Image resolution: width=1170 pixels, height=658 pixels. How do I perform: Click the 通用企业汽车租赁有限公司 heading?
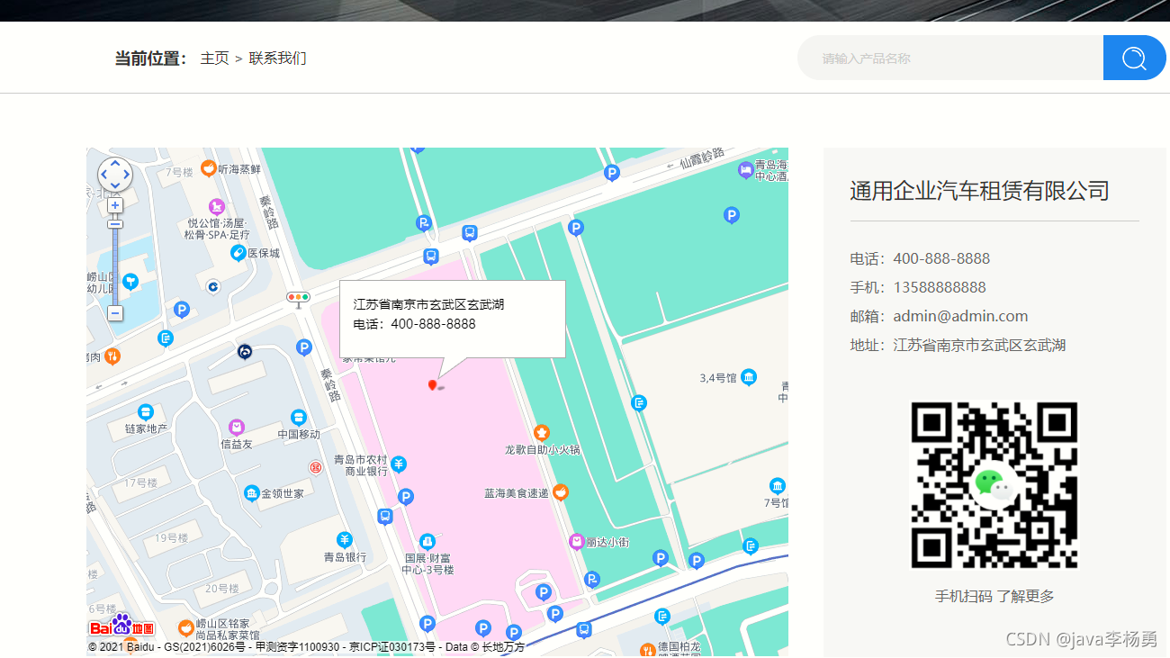pos(979,191)
